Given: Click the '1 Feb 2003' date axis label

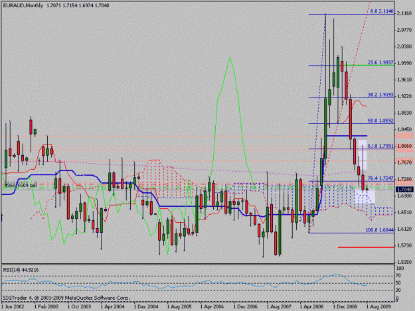Looking at the screenshot, I should click(46, 306).
